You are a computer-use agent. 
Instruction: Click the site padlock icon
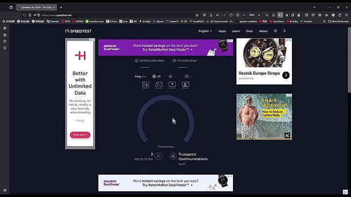pyautogui.click(x=30, y=15)
